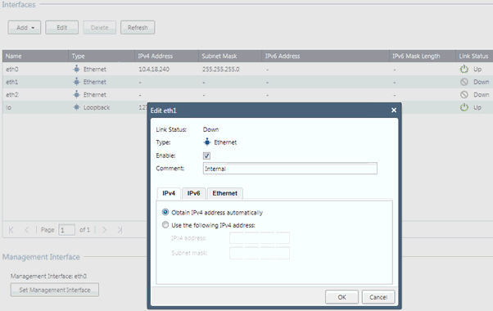Click the Ethernet icon in eth2 row

pos(76,95)
